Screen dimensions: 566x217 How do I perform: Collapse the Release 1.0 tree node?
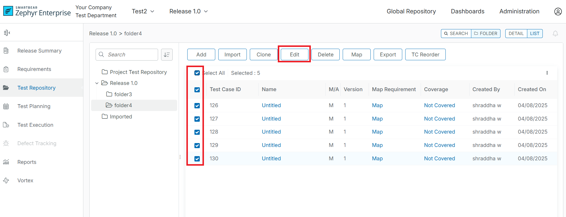[97, 83]
